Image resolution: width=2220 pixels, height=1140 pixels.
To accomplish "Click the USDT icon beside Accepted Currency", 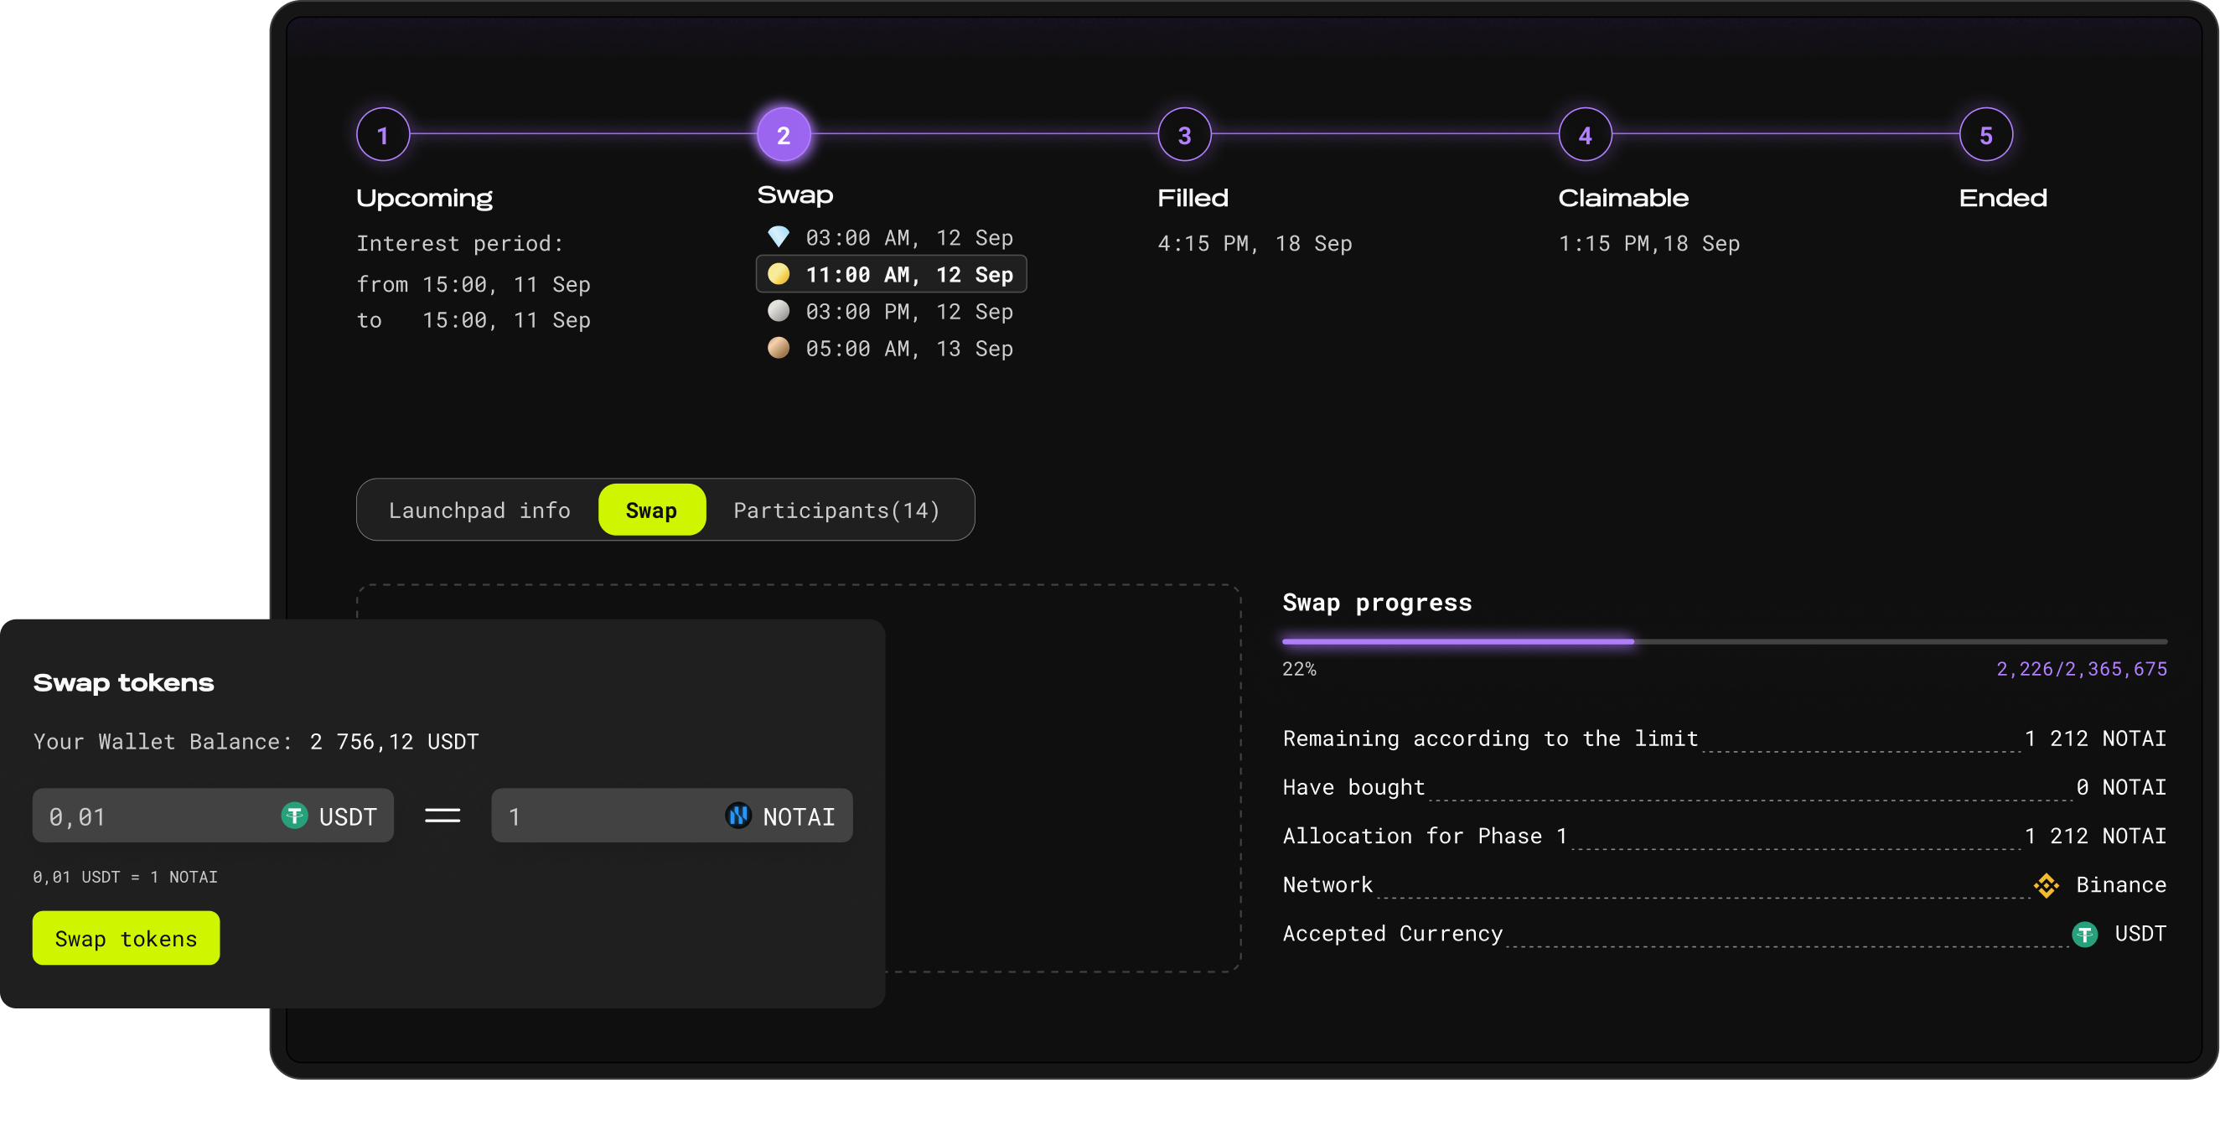I will 2084,934.
